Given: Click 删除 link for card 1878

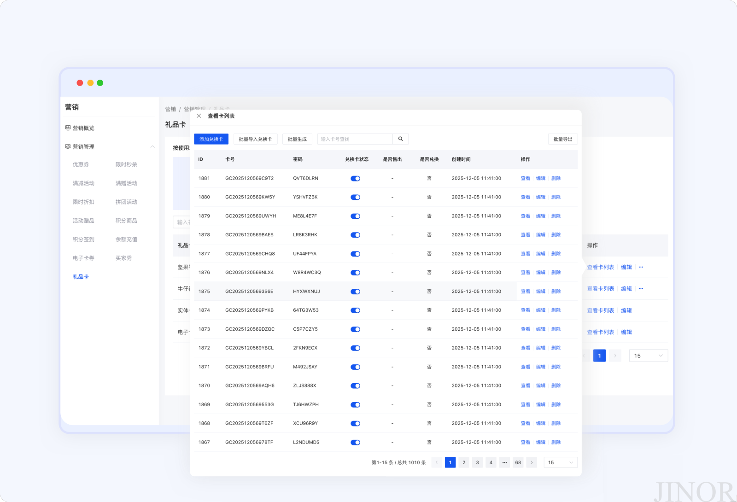Looking at the screenshot, I should [x=556, y=235].
